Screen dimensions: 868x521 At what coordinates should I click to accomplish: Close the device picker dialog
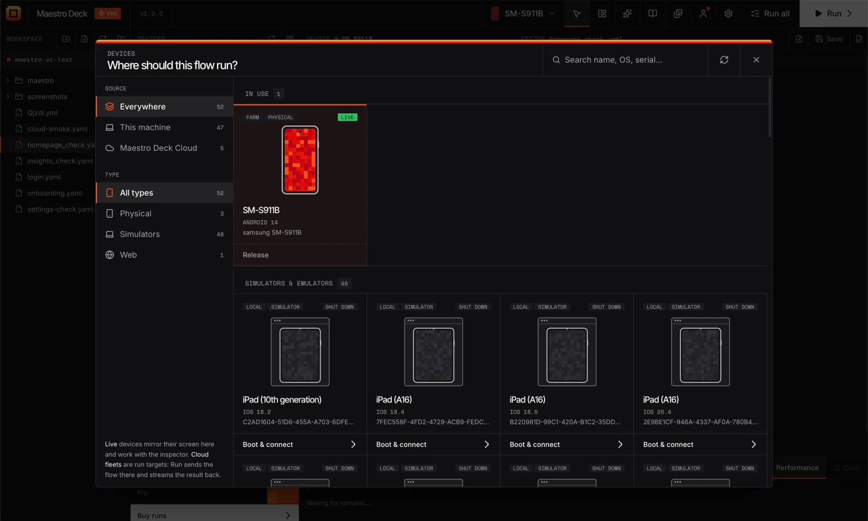(x=756, y=60)
